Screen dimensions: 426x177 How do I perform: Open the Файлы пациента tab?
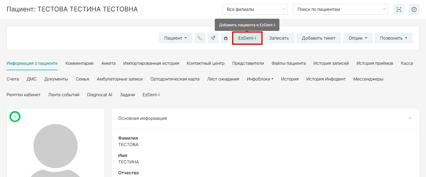[x=289, y=63]
